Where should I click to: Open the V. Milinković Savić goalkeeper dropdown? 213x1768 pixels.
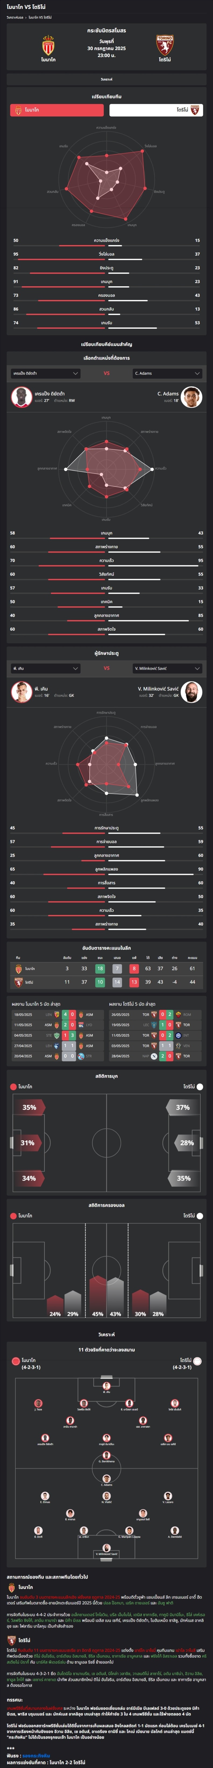coord(168,668)
